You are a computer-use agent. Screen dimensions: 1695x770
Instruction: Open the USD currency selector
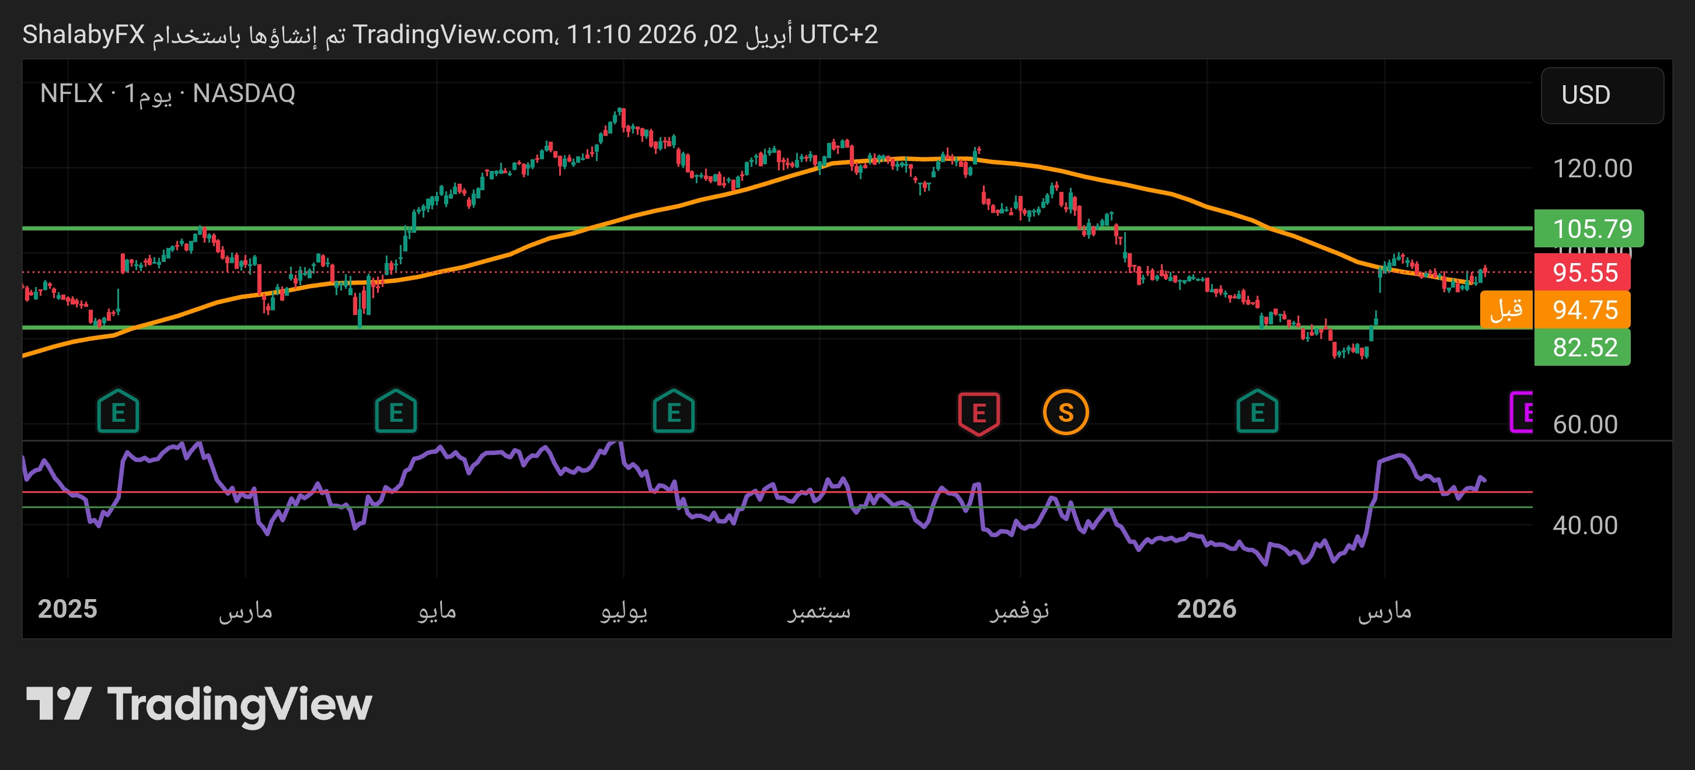[x=1602, y=95]
